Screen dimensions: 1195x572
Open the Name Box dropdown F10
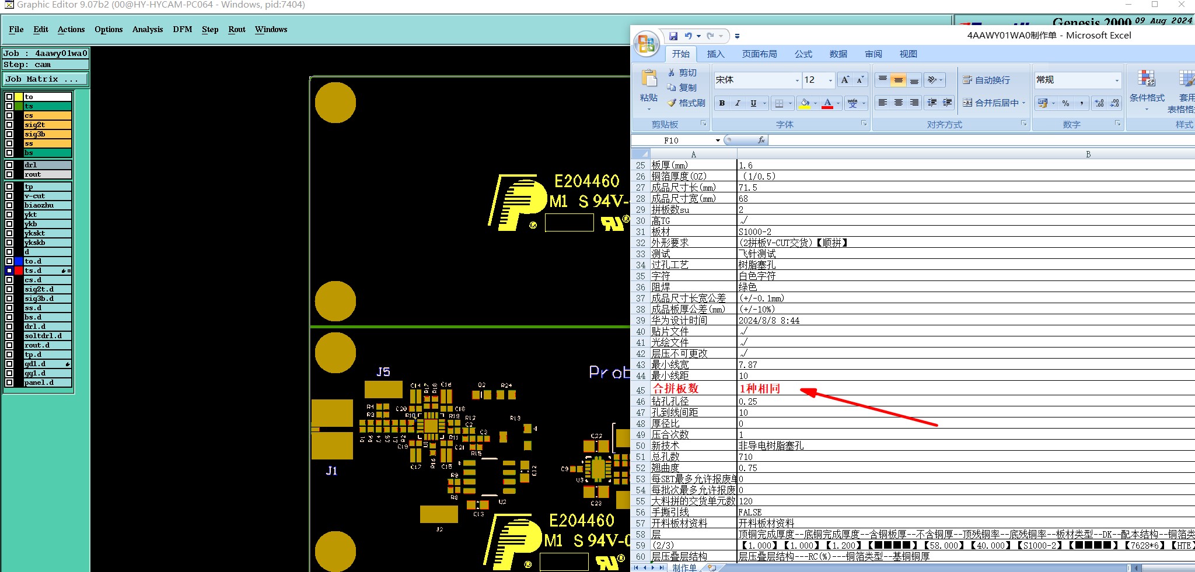(x=718, y=141)
